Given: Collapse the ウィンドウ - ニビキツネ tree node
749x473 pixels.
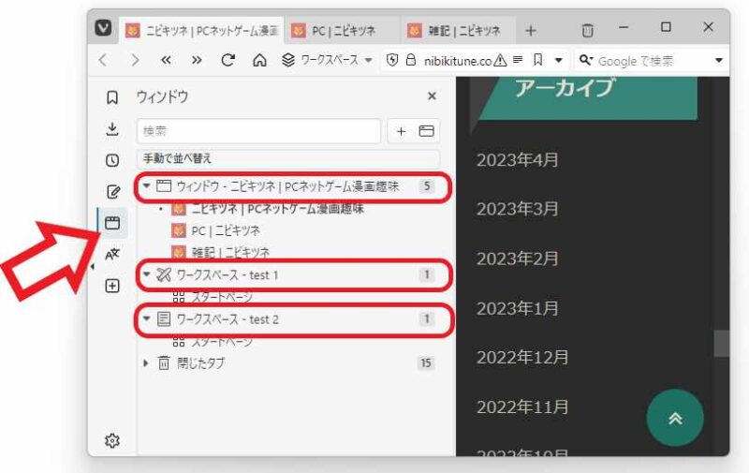Looking at the screenshot, I should tap(147, 185).
